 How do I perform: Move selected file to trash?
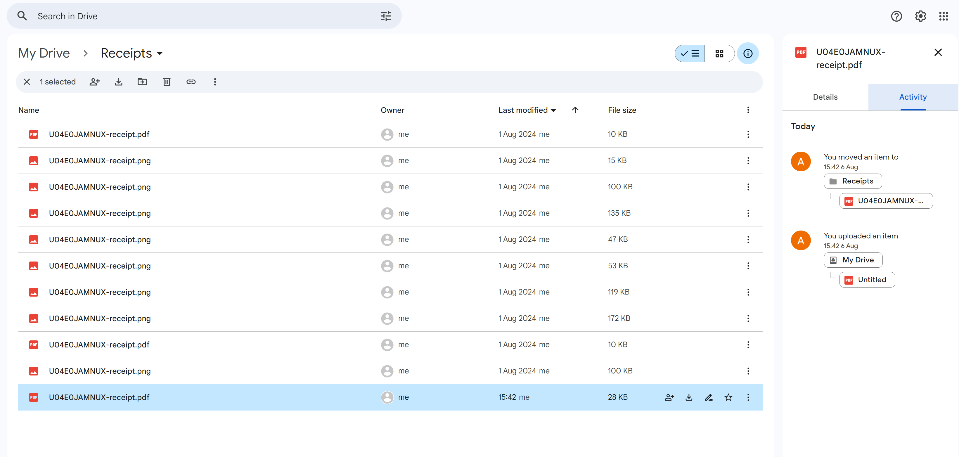coord(167,82)
